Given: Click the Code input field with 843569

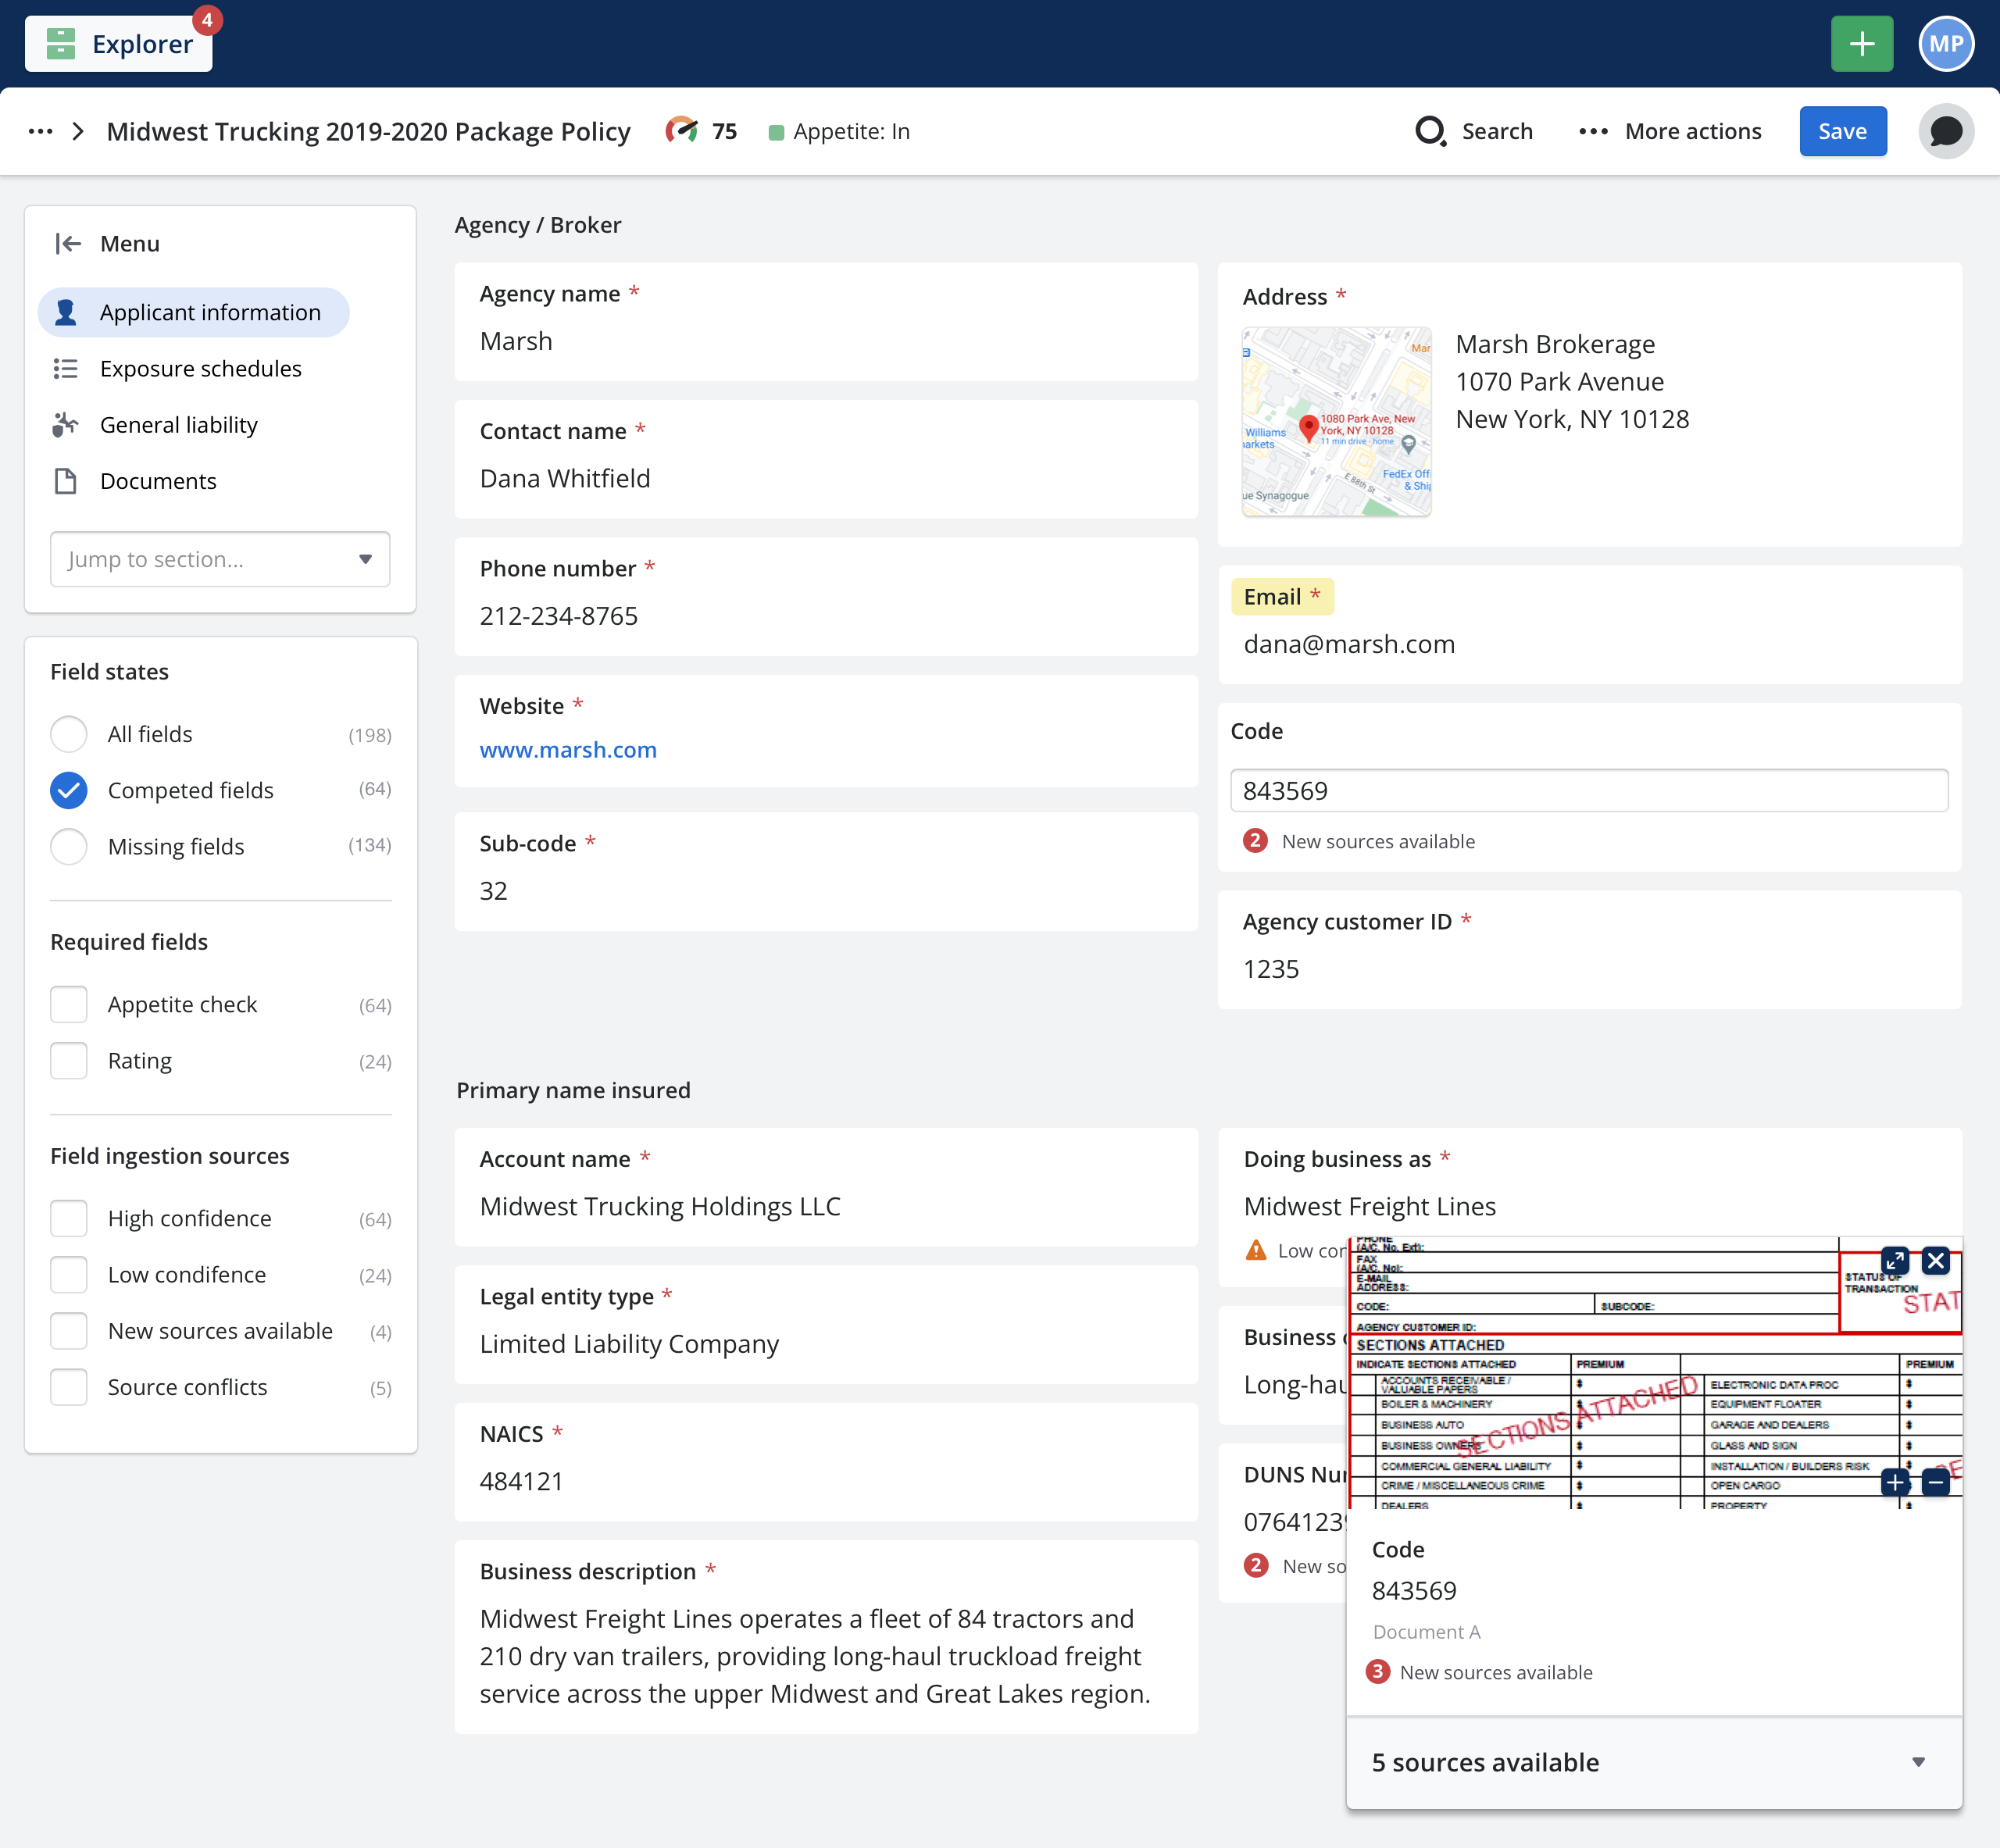Looking at the screenshot, I should tap(1589, 790).
